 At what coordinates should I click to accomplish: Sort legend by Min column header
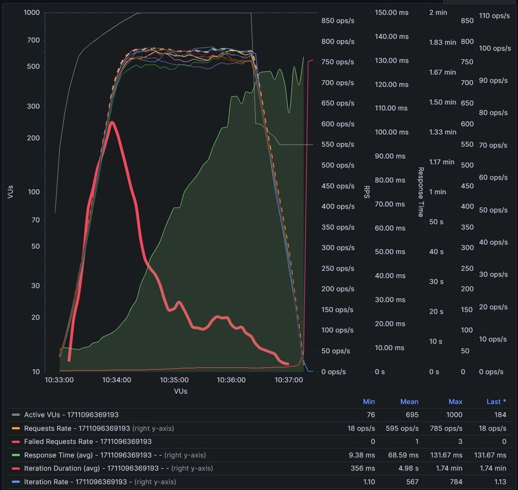(x=369, y=402)
